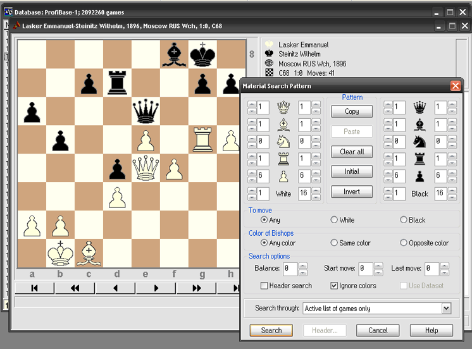Click the white rook on the g5 square
This screenshot has width=472, height=349.
202,139
